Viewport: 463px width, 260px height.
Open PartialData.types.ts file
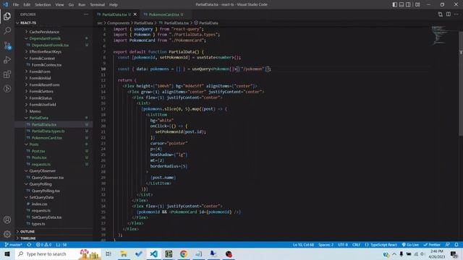48,131
